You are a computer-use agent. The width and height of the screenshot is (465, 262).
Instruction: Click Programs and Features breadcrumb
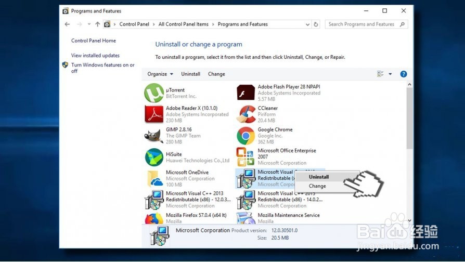click(x=242, y=24)
